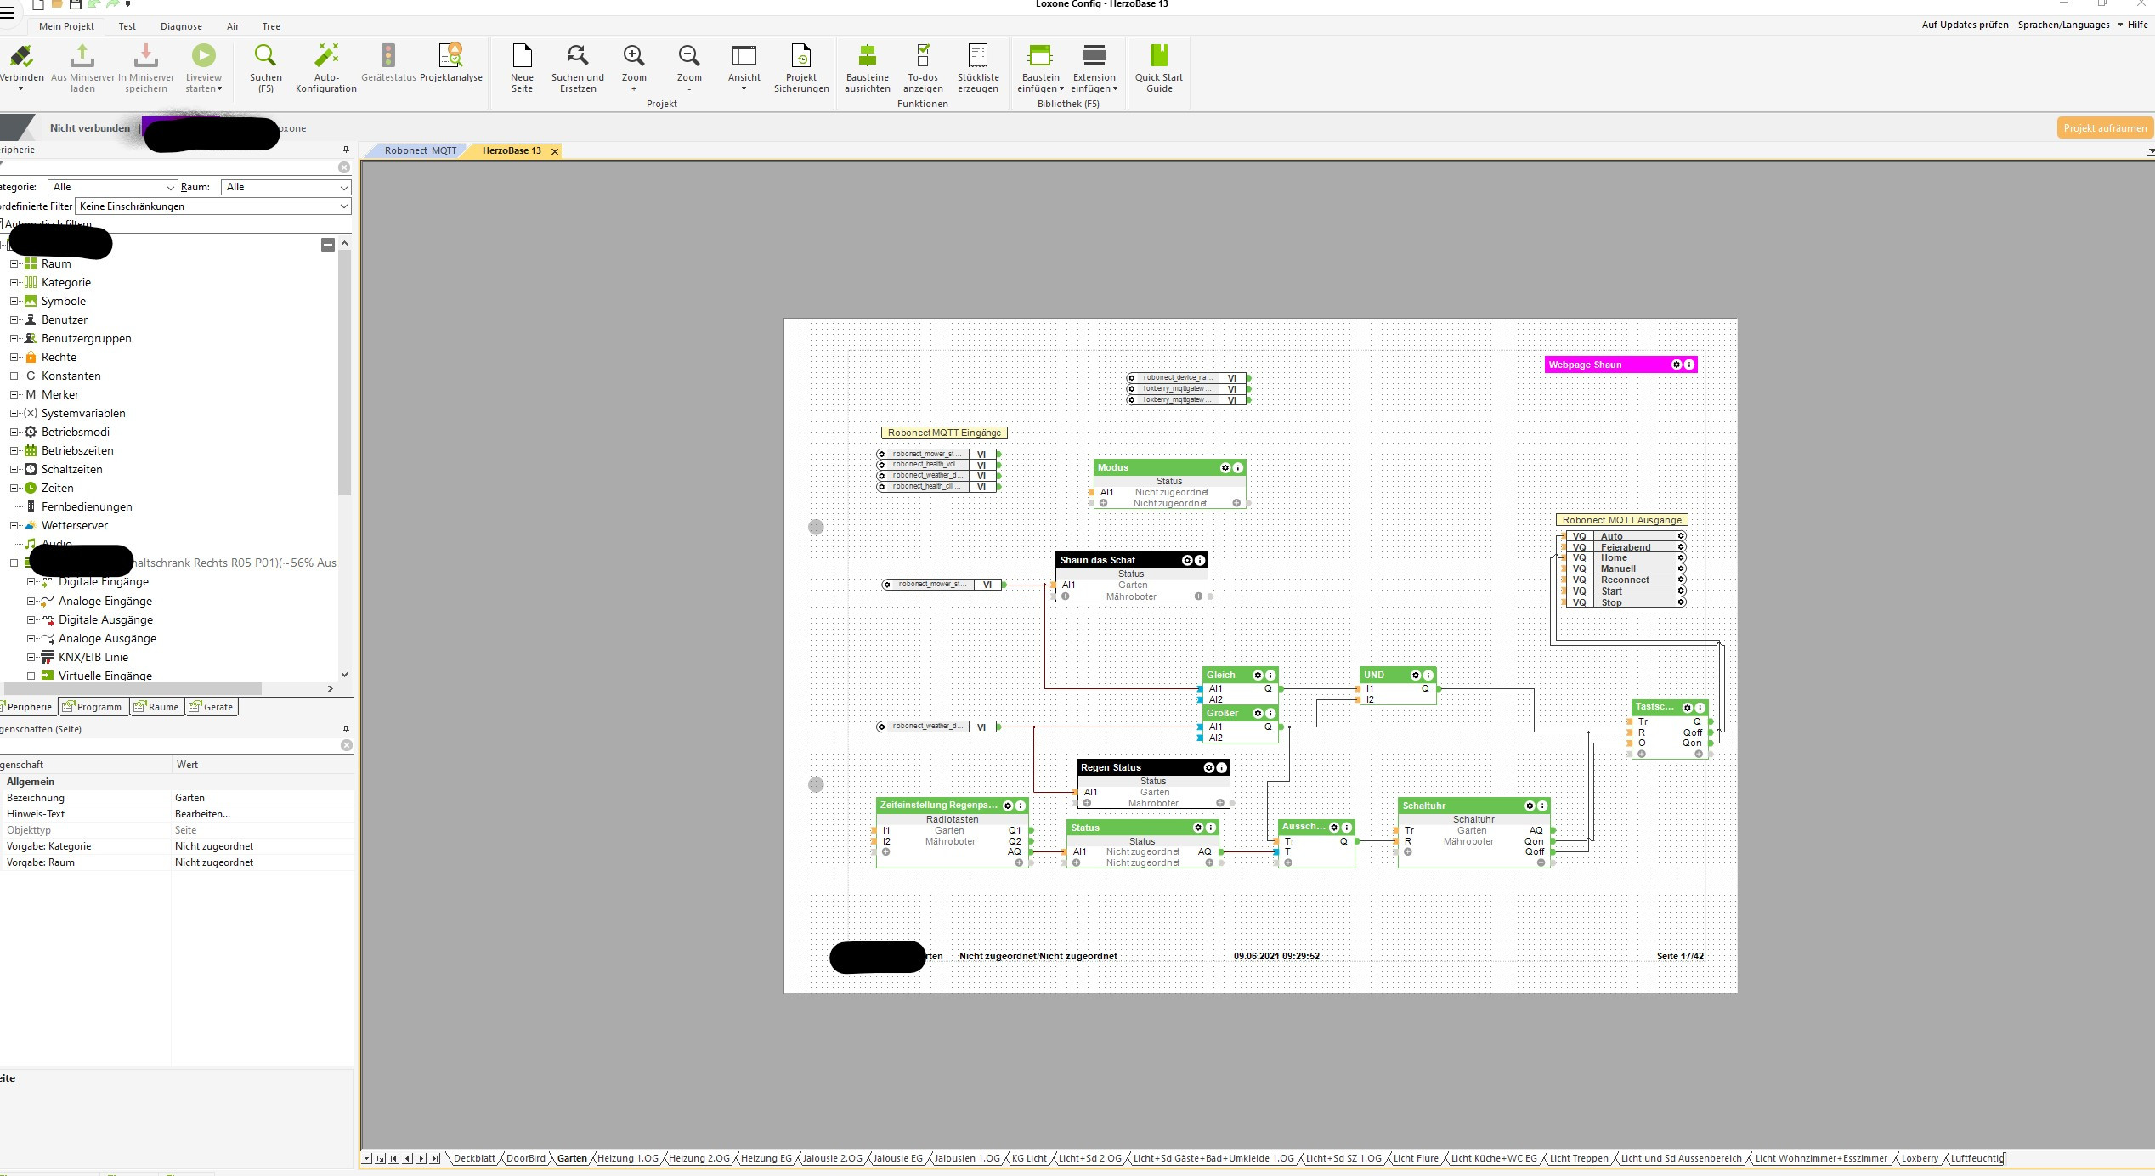Click the To-dos anzeigen icon

click(x=923, y=56)
